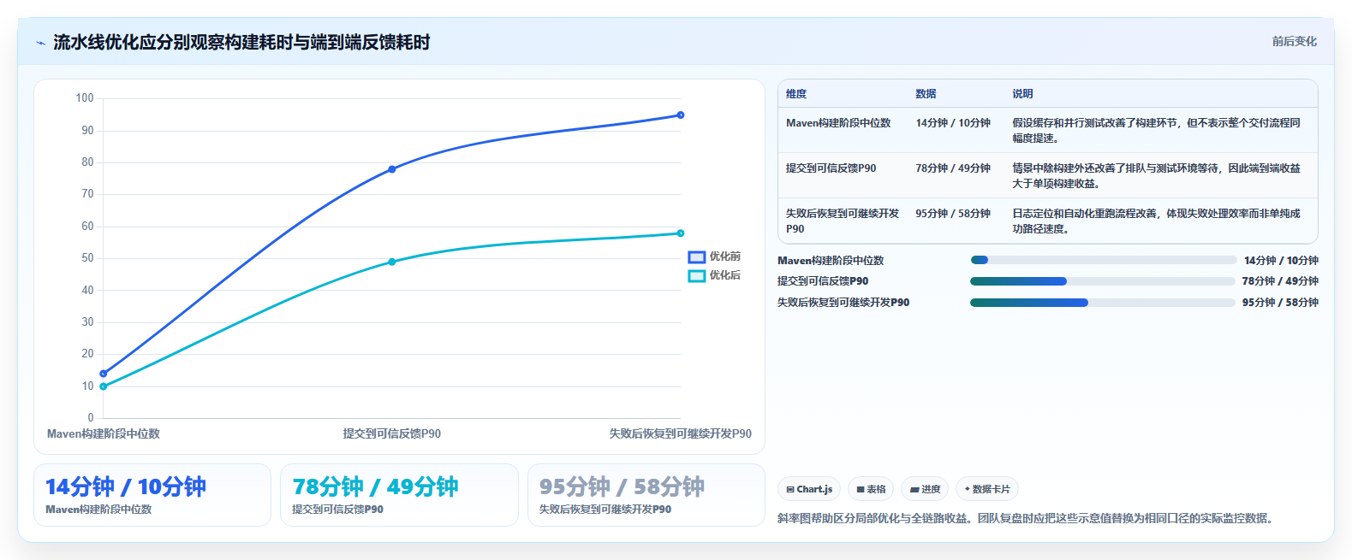Select the 表格 tag chip

871,489
